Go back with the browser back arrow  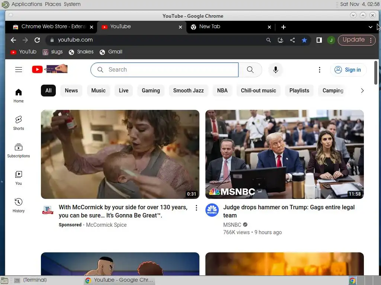point(13,40)
